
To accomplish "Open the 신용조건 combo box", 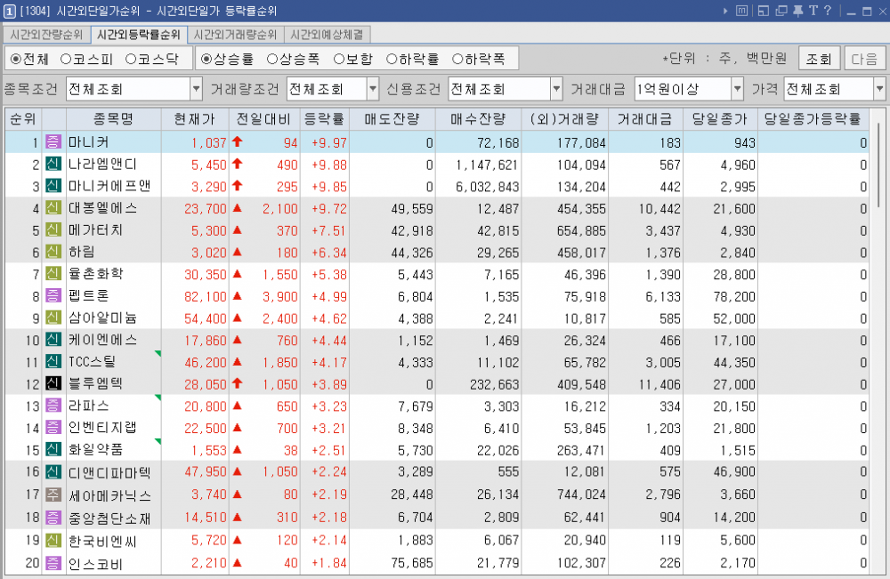I will tap(555, 89).
